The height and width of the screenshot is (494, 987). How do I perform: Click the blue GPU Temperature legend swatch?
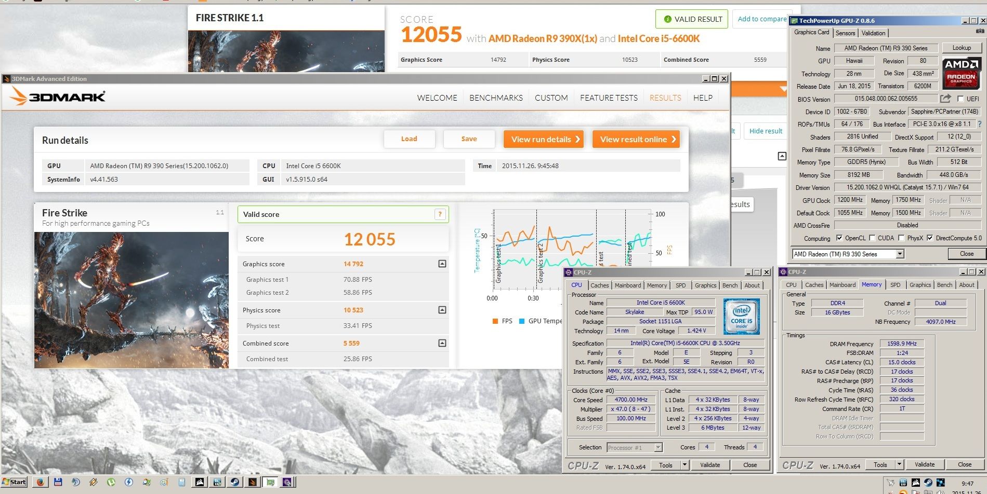point(522,321)
